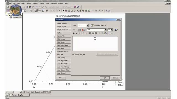
Task: Activate the What's This help pointer
Action: click(78, 7)
